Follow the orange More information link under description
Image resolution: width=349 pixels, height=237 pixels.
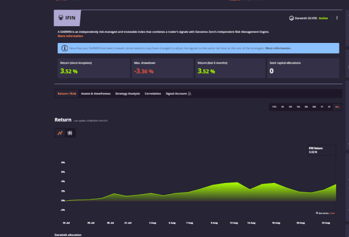point(70,36)
